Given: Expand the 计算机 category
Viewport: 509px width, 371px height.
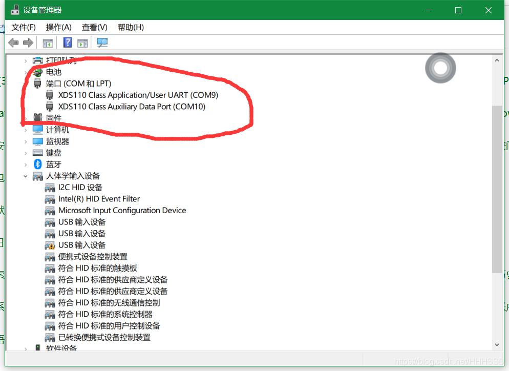Looking at the screenshot, I should [x=25, y=130].
